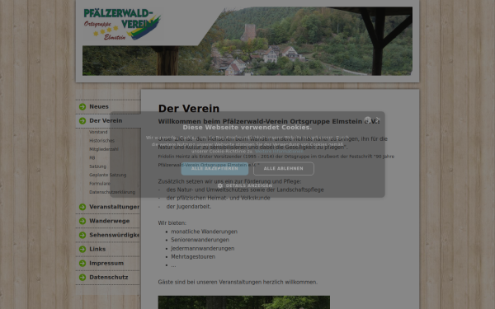Image resolution: width=495 pixels, height=309 pixels.
Task: Click the green arrow icon beside Links
Action: click(x=82, y=249)
